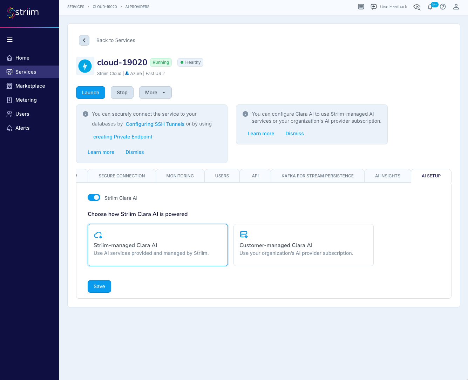The width and height of the screenshot is (468, 380).
Task: Go back to Services
Action: [x=116, y=40]
